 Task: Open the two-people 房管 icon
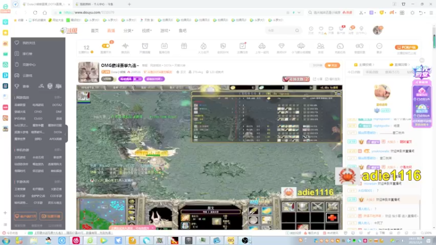(x=320, y=46)
